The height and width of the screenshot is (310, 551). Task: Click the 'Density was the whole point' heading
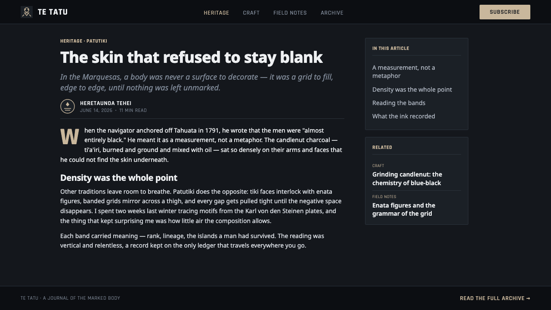[x=119, y=178]
